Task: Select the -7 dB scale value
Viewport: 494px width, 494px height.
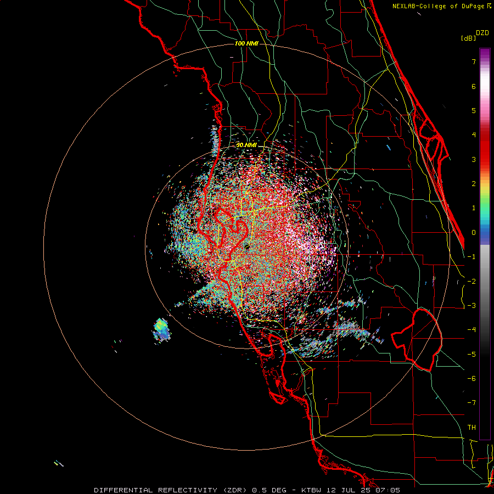Action: 471,403
